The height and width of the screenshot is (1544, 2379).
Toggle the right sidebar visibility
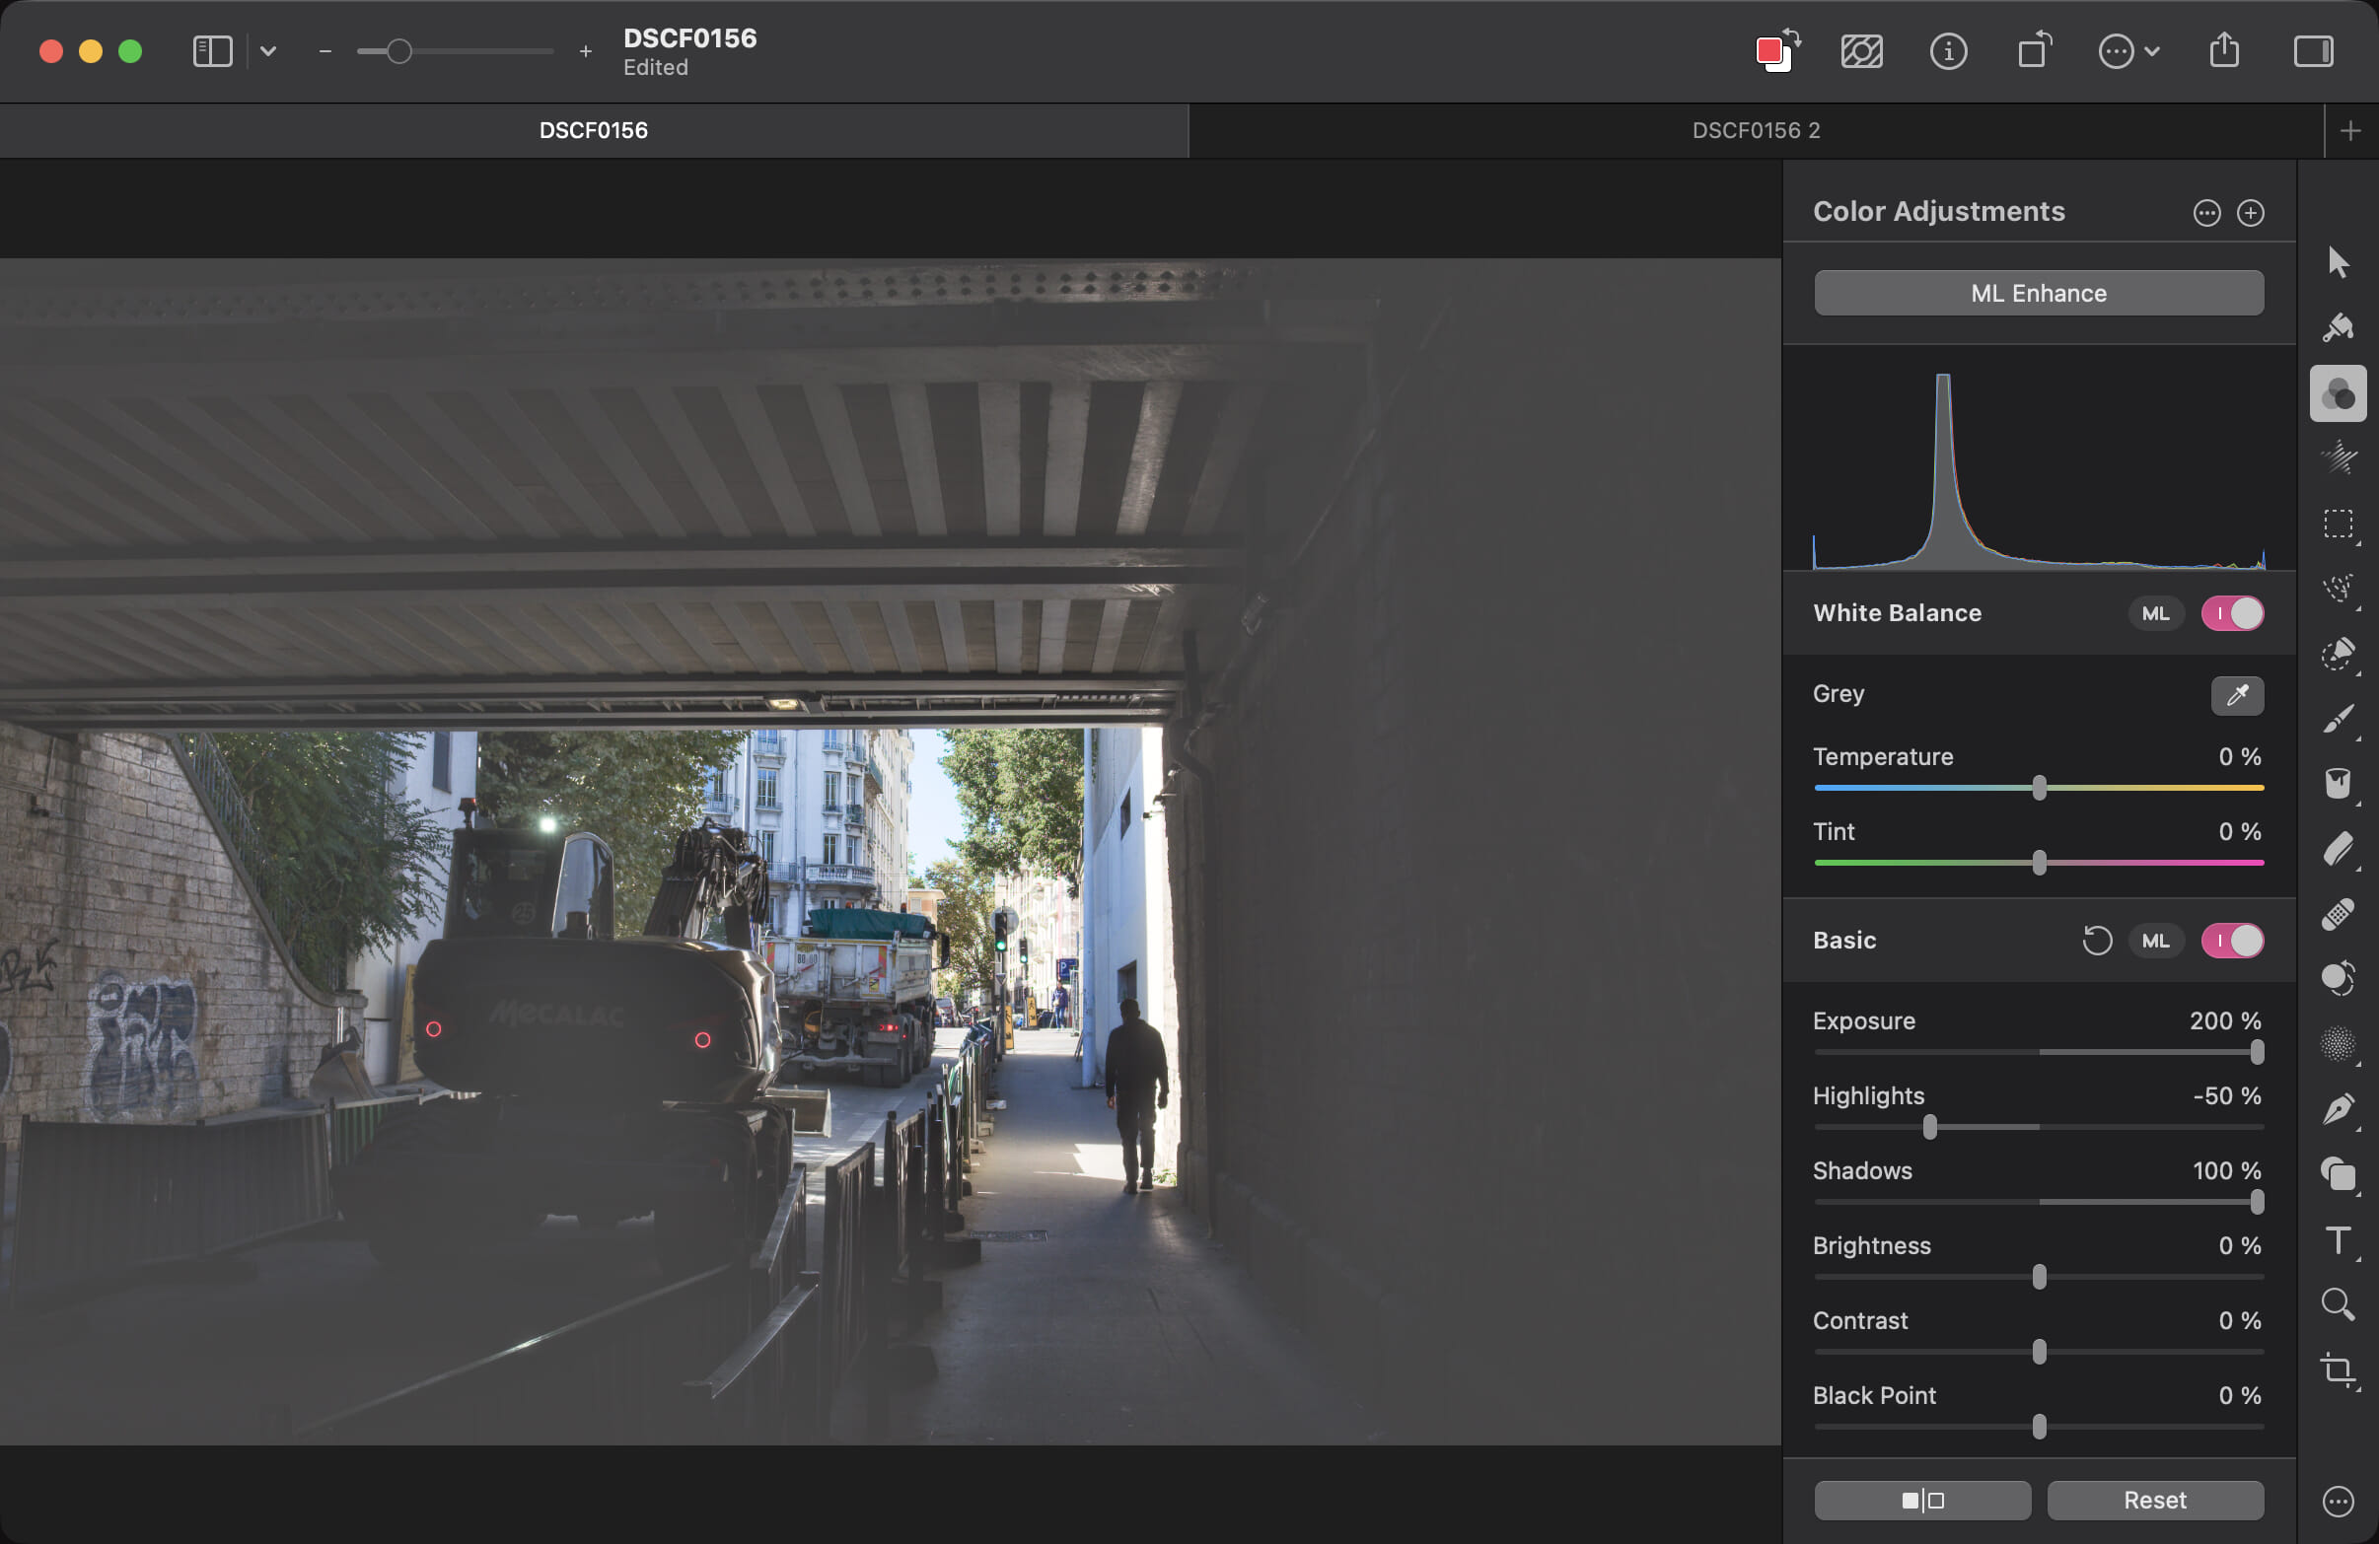coord(2312,51)
